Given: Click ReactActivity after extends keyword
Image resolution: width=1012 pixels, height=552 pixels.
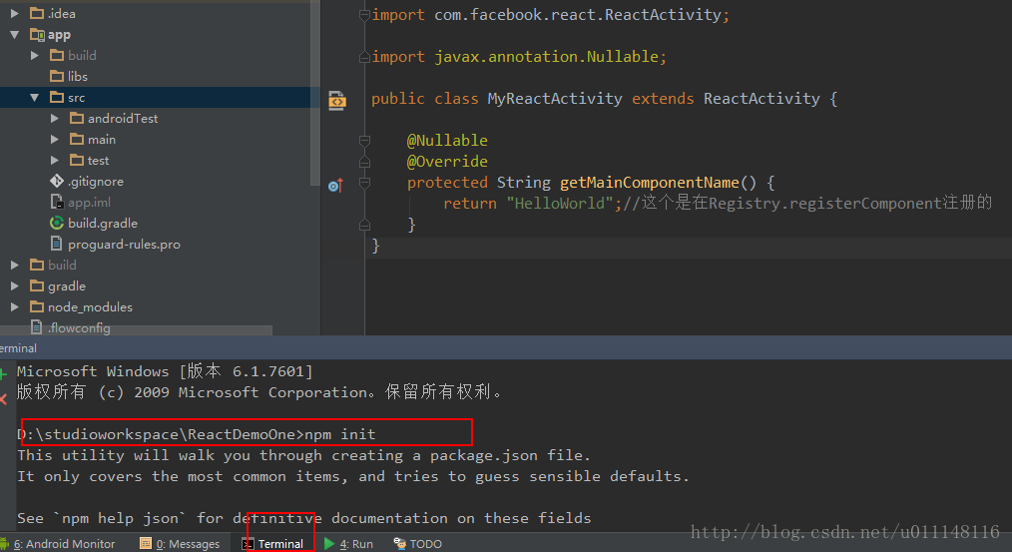Looking at the screenshot, I should pyautogui.click(x=761, y=99).
